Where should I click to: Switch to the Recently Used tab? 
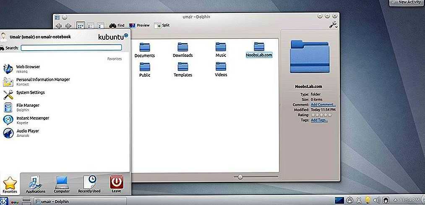coord(89,185)
